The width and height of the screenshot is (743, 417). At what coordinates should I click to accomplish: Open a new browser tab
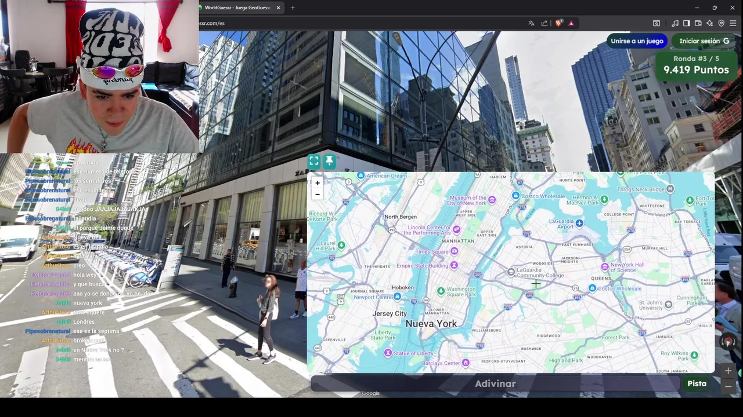pyautogui.click(x=293, y=8)
